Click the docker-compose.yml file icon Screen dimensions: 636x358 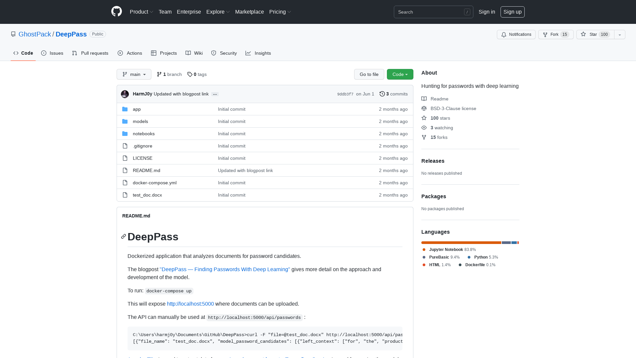click(x=125, y=183)
